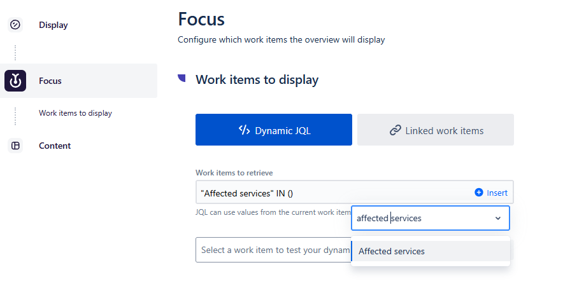Viewport: 563px width, 307px height.
Task: Go to the Content section label
Action: click(x=55, y=146)
